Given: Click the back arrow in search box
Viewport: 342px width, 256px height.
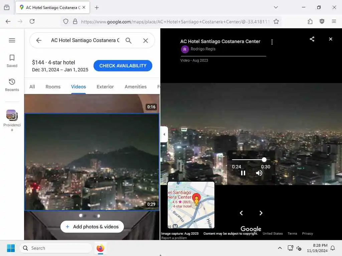Looking at the screenshot, I should (39, 40).
